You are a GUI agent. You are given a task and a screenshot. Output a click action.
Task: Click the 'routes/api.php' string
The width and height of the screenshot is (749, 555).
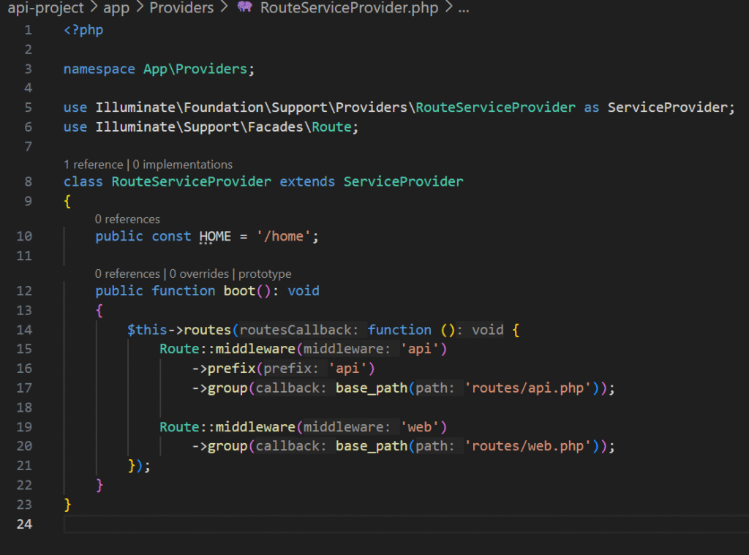(x=531, y=388)
